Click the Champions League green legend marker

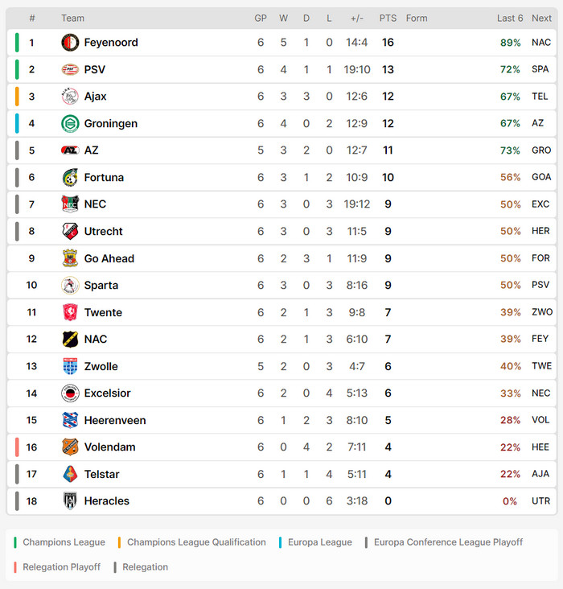[x=15, y=542]
